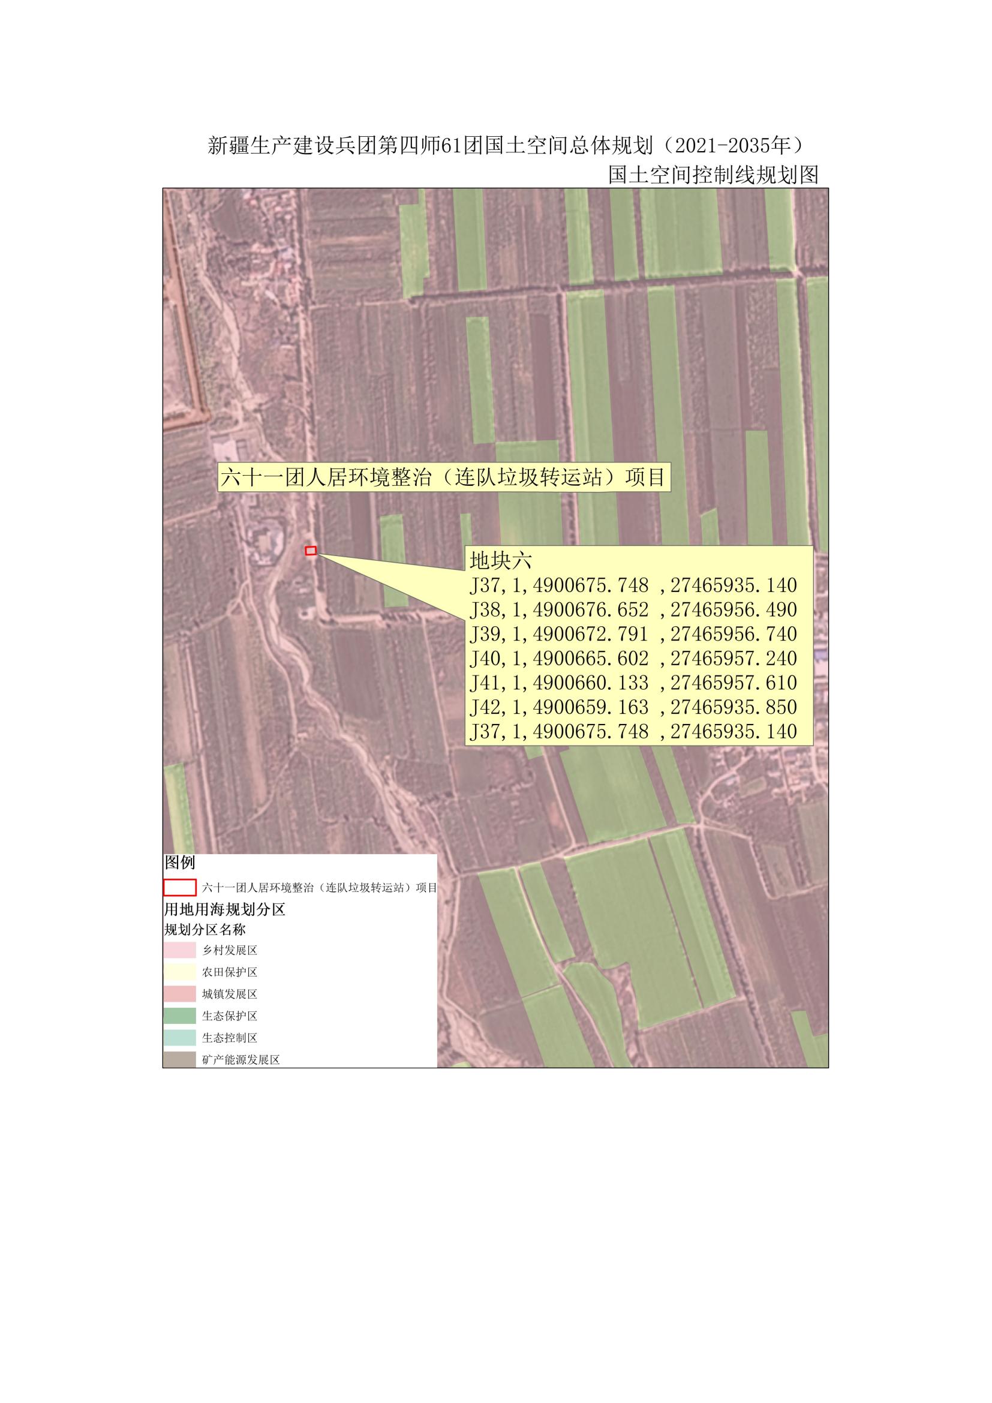Click the 图例 legend heading
Screen dimensions: 992x1403
pos(180,862)
